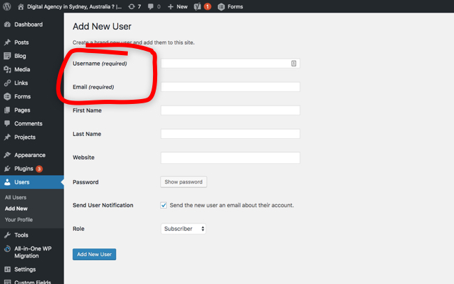Screen dimensions: 454x284
Task: Click the autofill icon inside Username field
Action: (x=293, y=63)
